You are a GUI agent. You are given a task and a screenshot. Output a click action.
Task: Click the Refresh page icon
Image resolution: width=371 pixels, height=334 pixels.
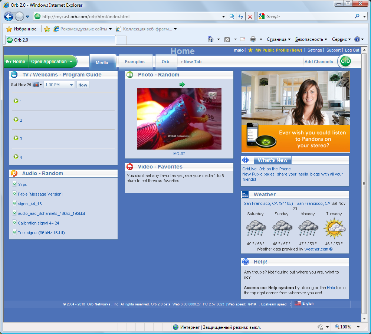click(x=241, y=17)
